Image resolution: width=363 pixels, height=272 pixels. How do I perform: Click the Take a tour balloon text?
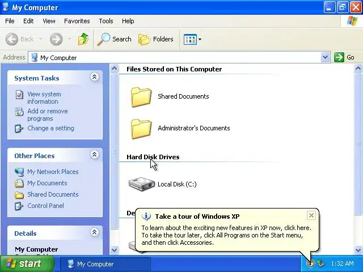(197, 216)
